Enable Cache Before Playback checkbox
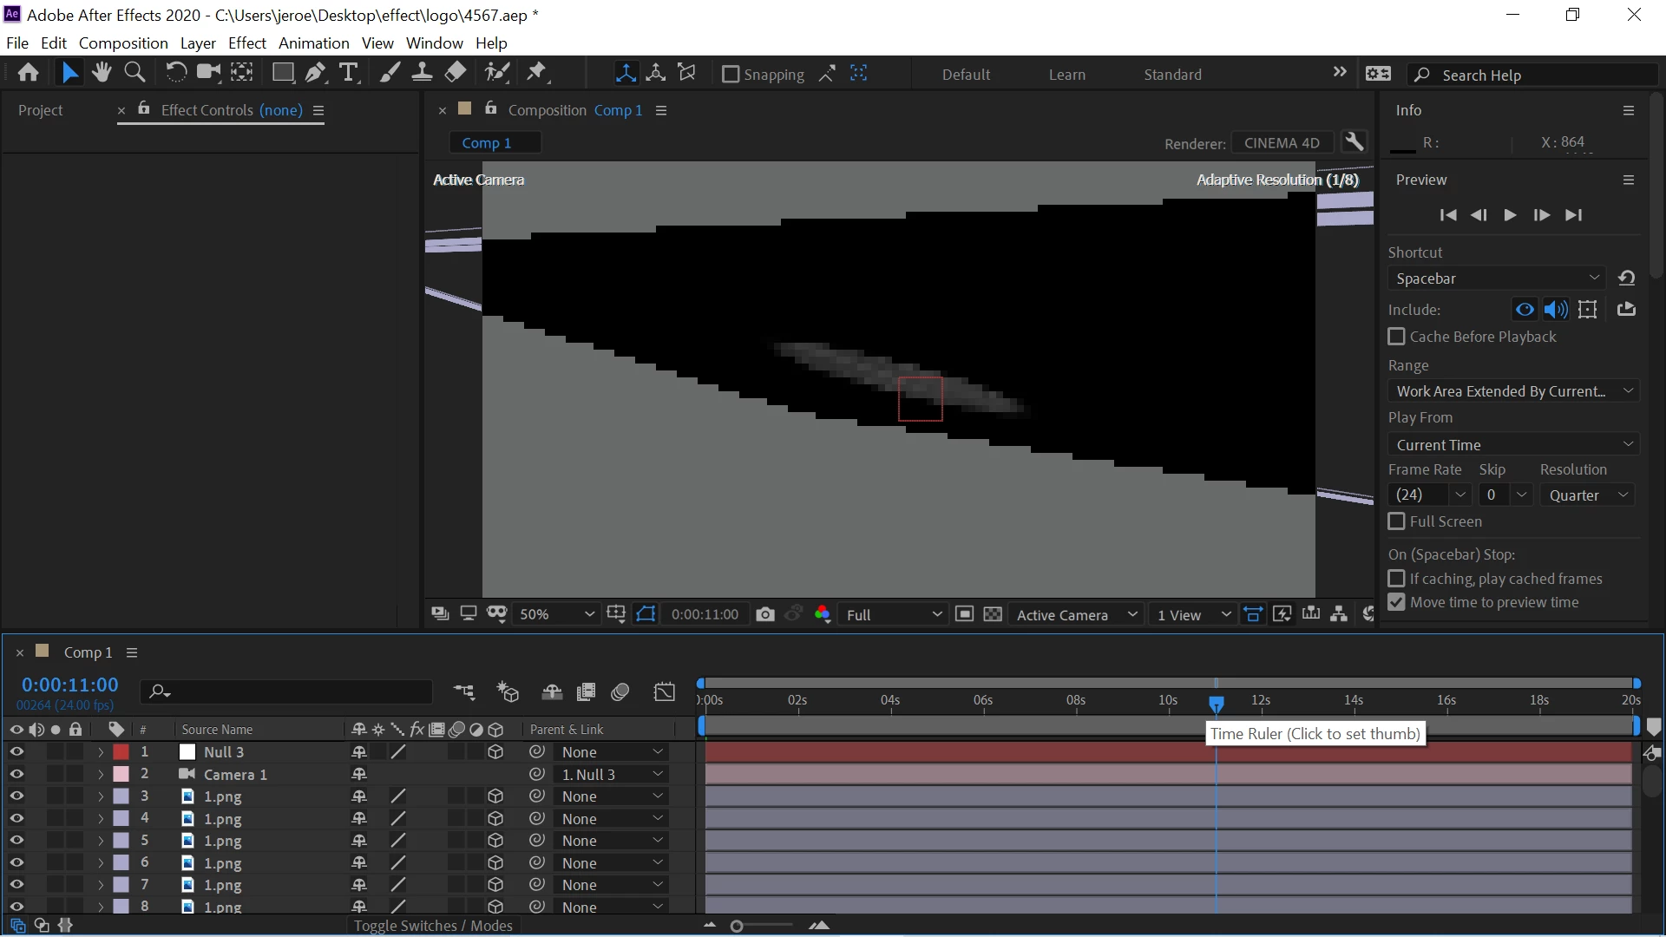Image resolution: width=1666 pixels, height=937 pixels. (x=1396, y=337)
